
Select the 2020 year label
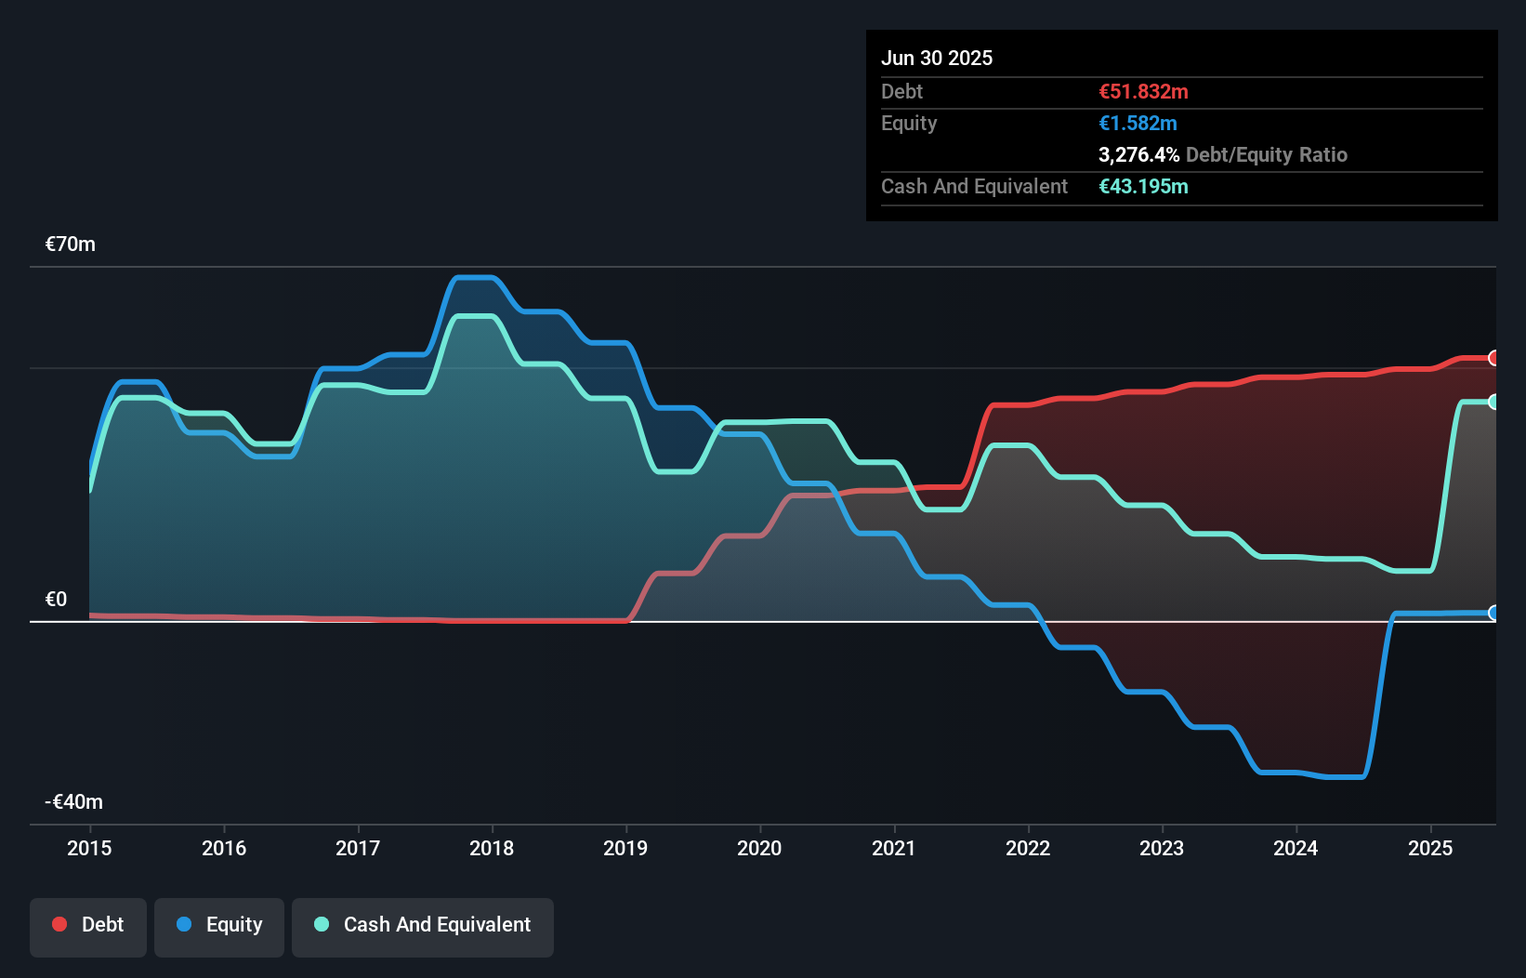[x=758, y=848]
